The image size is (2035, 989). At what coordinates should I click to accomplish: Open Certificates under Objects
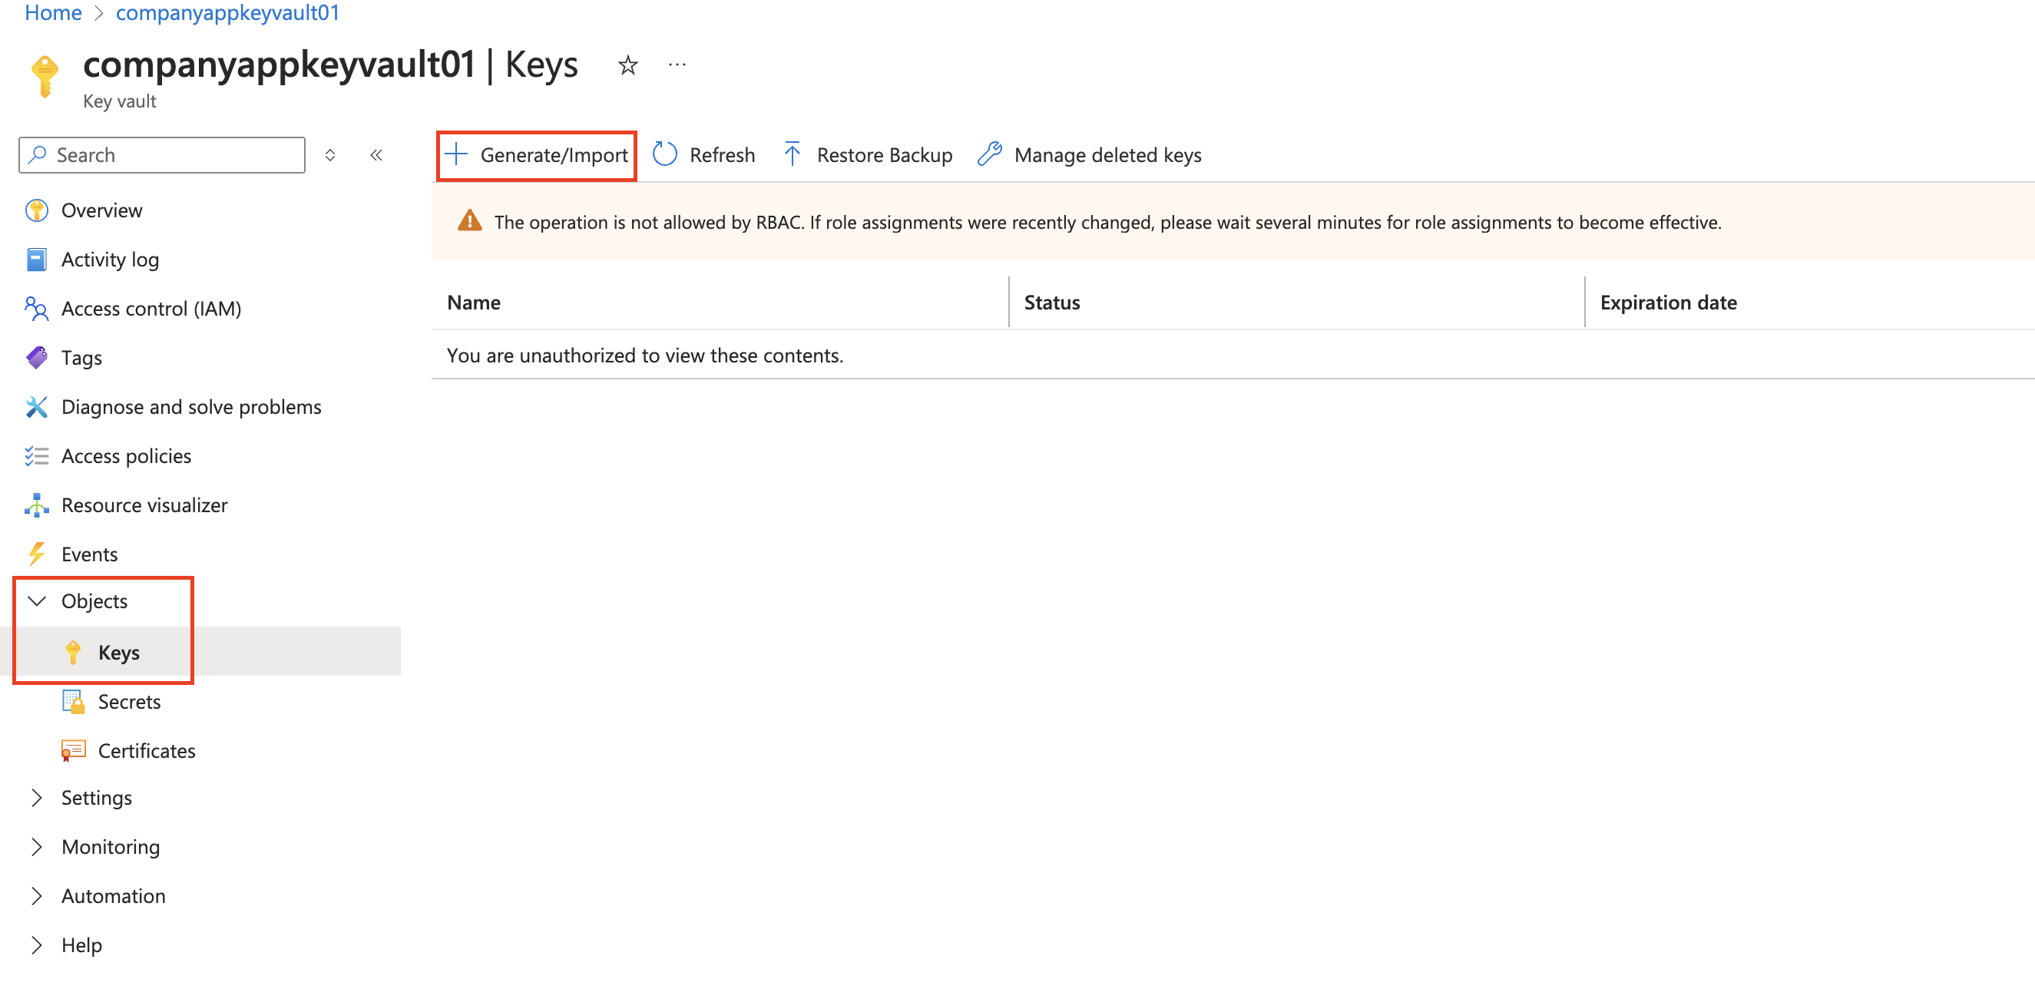[x=146, y=750]
